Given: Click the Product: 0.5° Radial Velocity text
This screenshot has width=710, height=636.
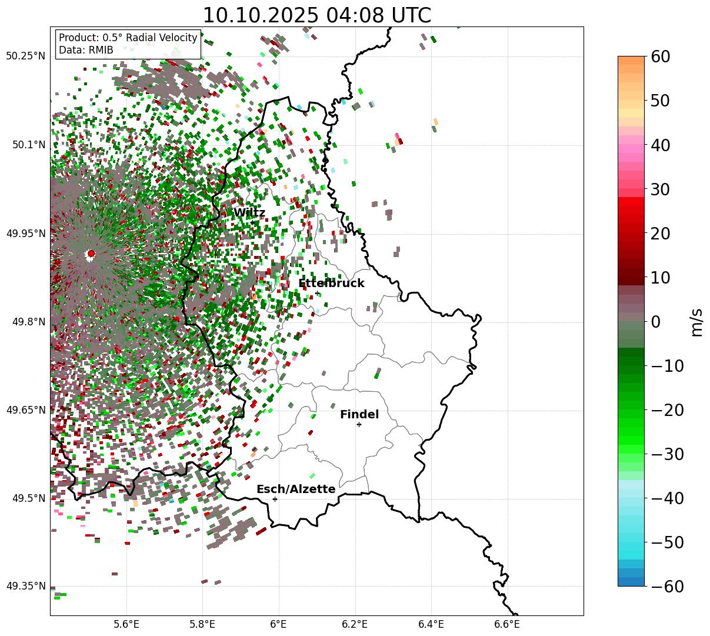Looking at the screenshot, I should (x=128, y=38).
